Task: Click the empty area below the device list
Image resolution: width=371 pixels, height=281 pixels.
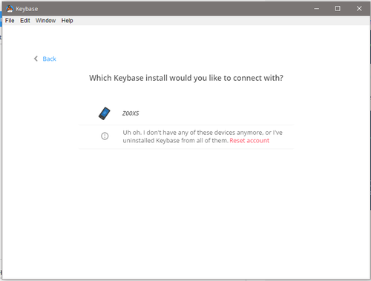Action: pos(186,213)
